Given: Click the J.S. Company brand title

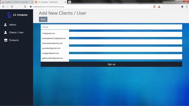Looking at the screenshot, I should point(20,15).
